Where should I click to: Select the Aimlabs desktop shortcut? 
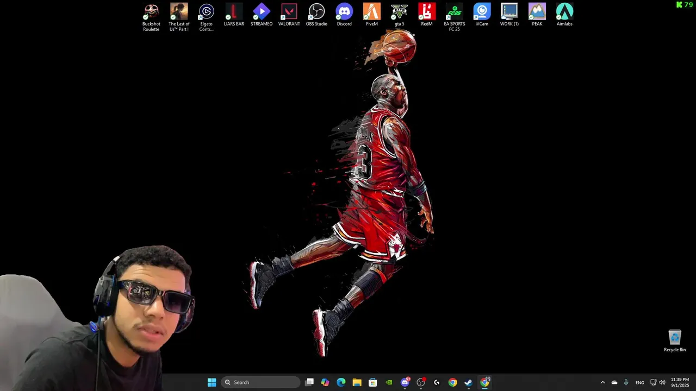click(564, 15)
